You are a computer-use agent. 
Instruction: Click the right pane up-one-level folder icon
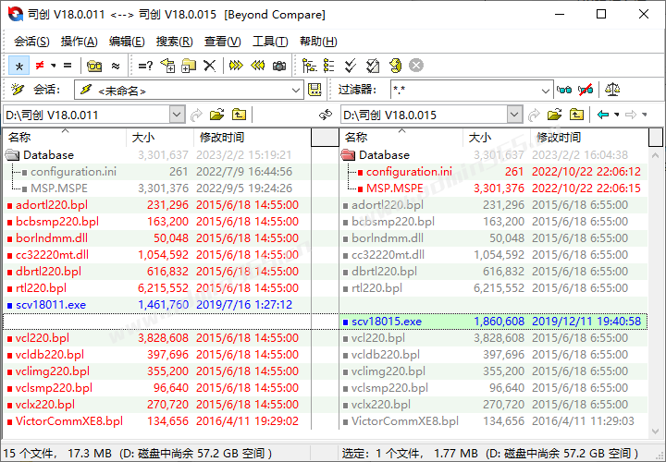point(576,115)
